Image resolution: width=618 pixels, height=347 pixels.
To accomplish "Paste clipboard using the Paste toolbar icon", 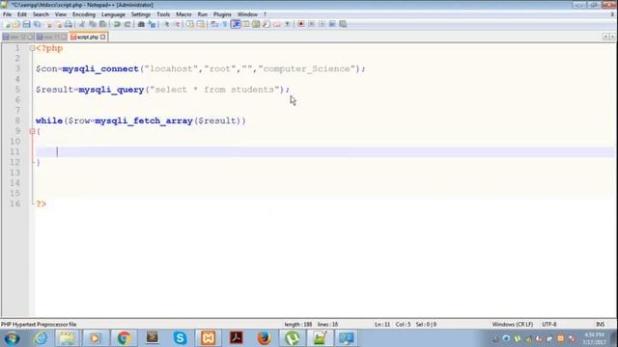I will 103,24.
